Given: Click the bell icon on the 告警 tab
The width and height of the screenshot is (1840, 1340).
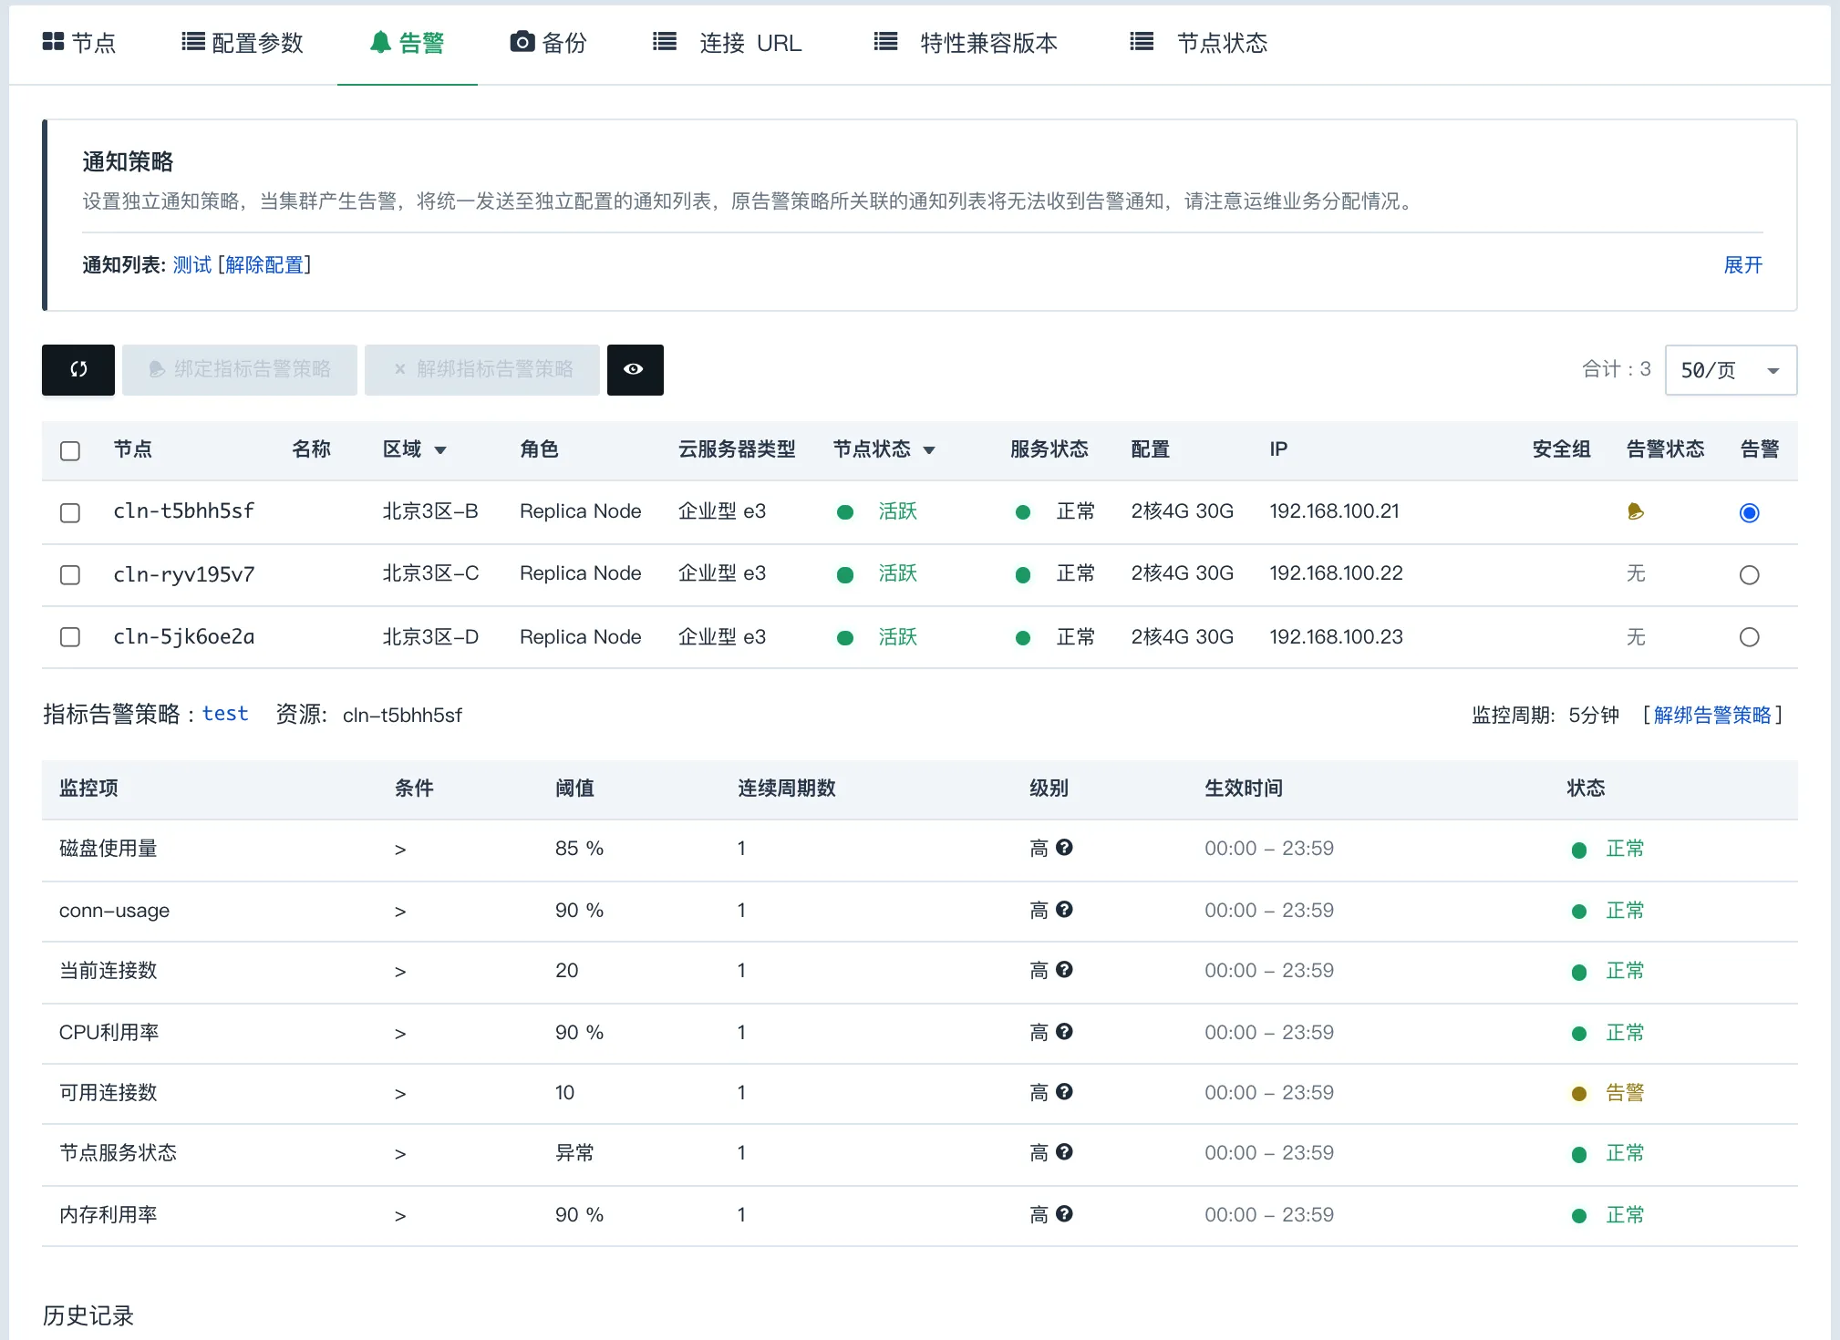Looking at the screenshot, I should coord(379,41).
